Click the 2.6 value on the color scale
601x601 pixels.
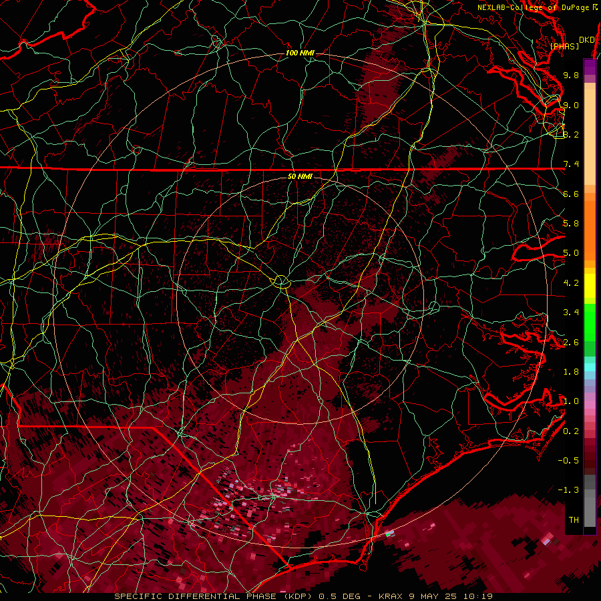[x=571, y=342]
